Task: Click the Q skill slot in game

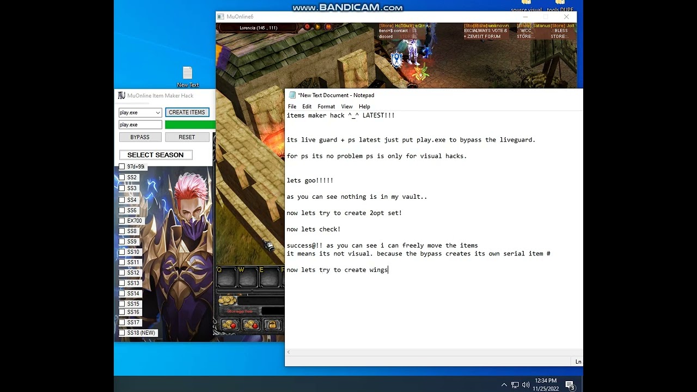Action: 226,278
